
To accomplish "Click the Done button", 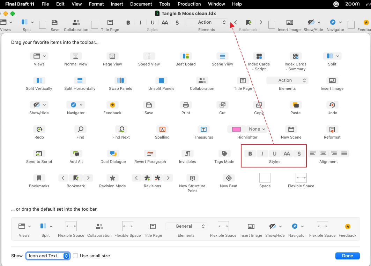I will tap(347, 256).
